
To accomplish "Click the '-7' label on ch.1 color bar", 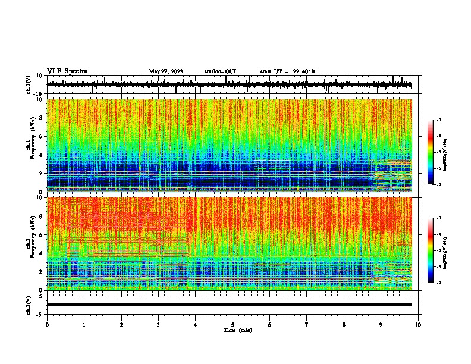I will coord(439,184).
